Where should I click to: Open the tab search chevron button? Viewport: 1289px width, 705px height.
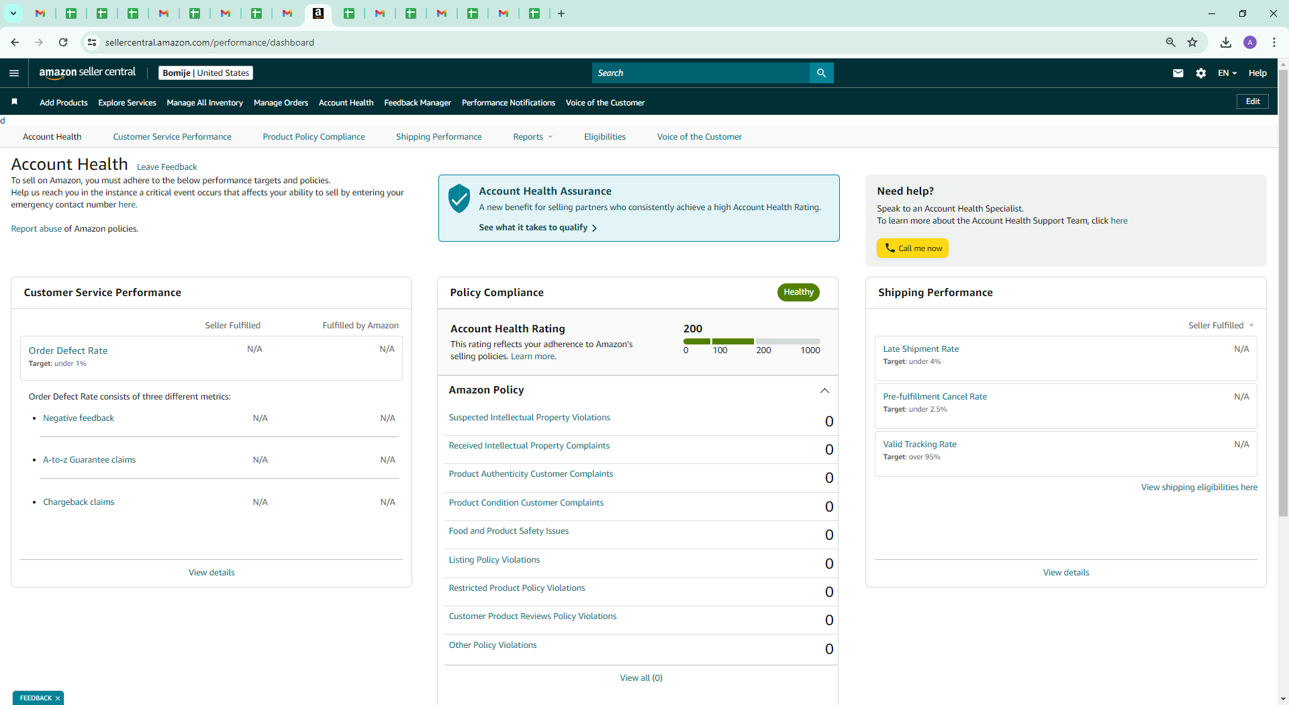[13, 13]
